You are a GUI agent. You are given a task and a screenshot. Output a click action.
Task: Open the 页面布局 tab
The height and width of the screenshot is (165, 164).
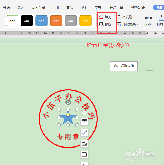(x=38, y=8)
